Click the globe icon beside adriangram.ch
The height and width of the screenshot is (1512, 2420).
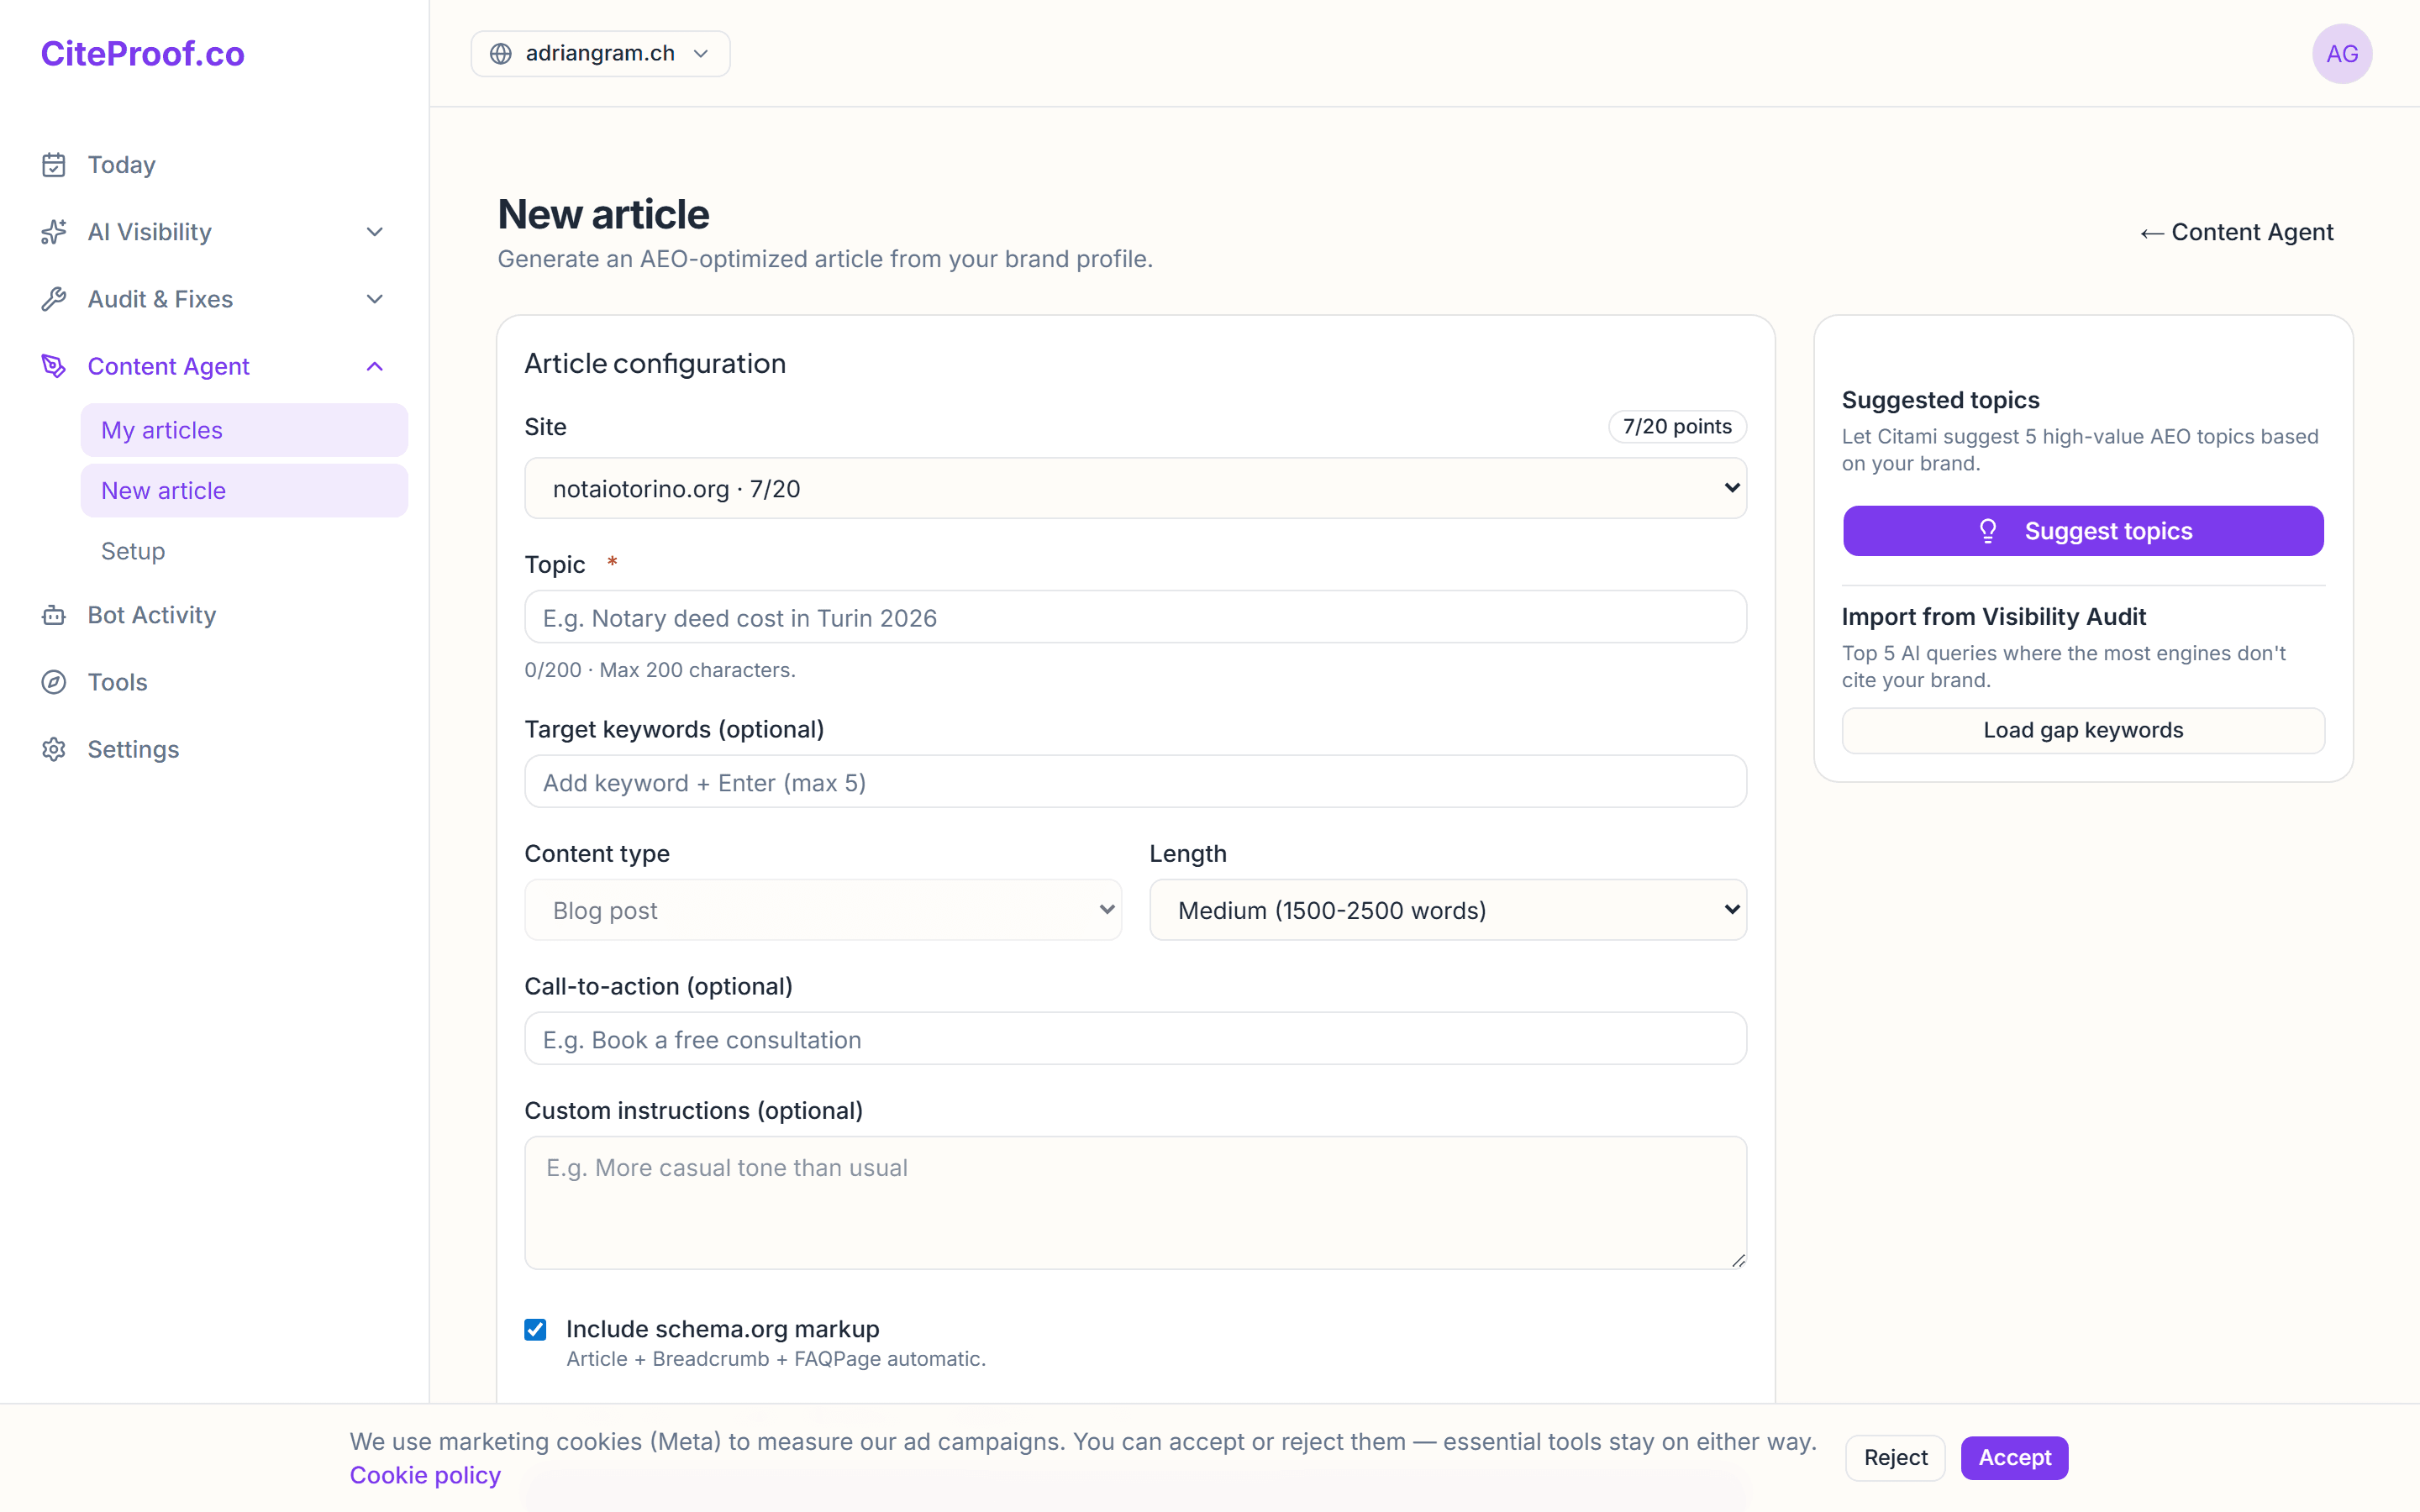pos(501,54)
